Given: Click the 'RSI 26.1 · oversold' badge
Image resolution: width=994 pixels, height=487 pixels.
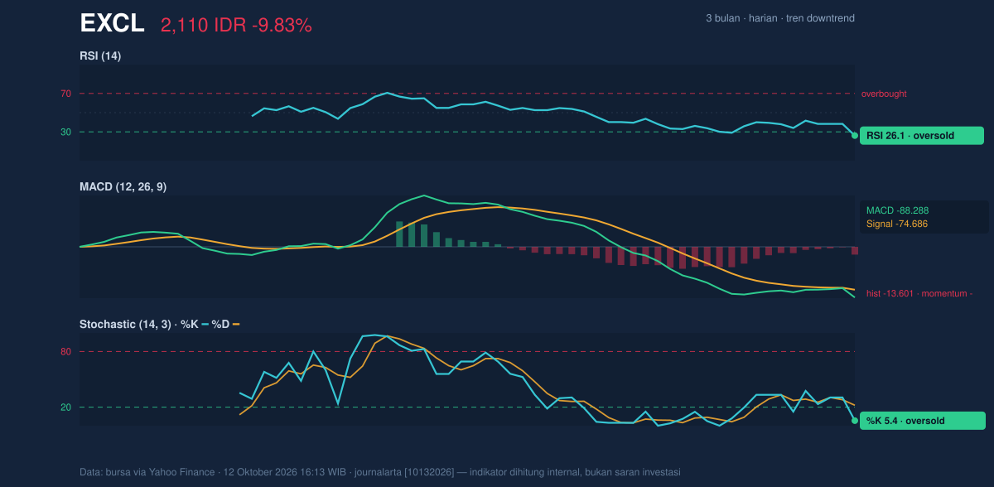Looking at the screenshot, I should (x=922, y=136).
